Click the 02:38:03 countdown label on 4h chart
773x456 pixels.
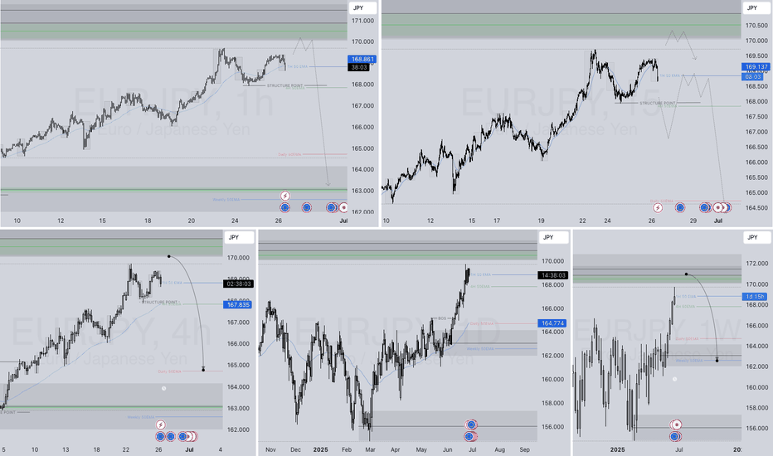[x=239, y=284]
